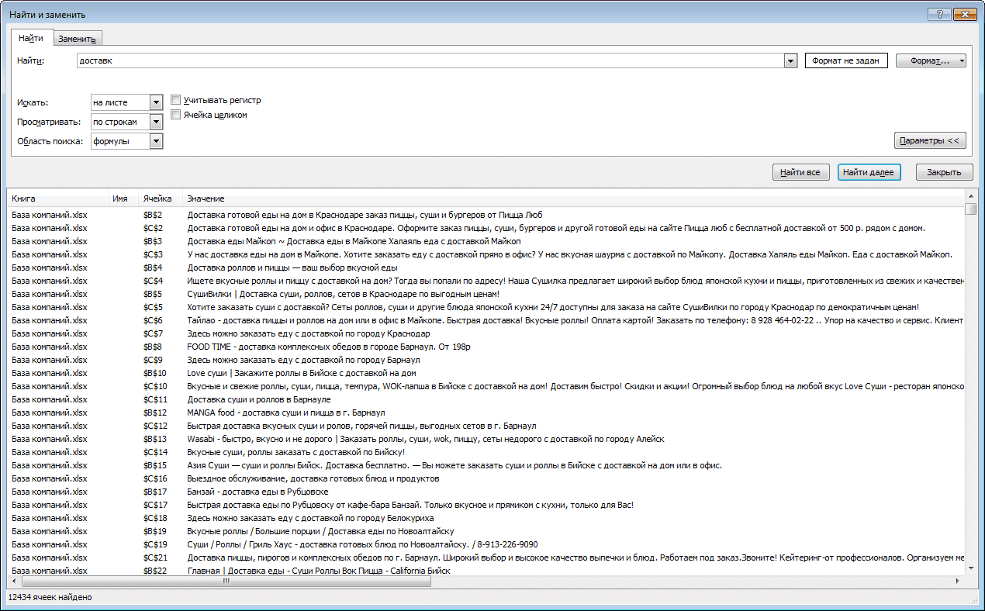985x611 pixels.
Task: Select the СушиВилки result in $B$5
Action: point(486,294)
